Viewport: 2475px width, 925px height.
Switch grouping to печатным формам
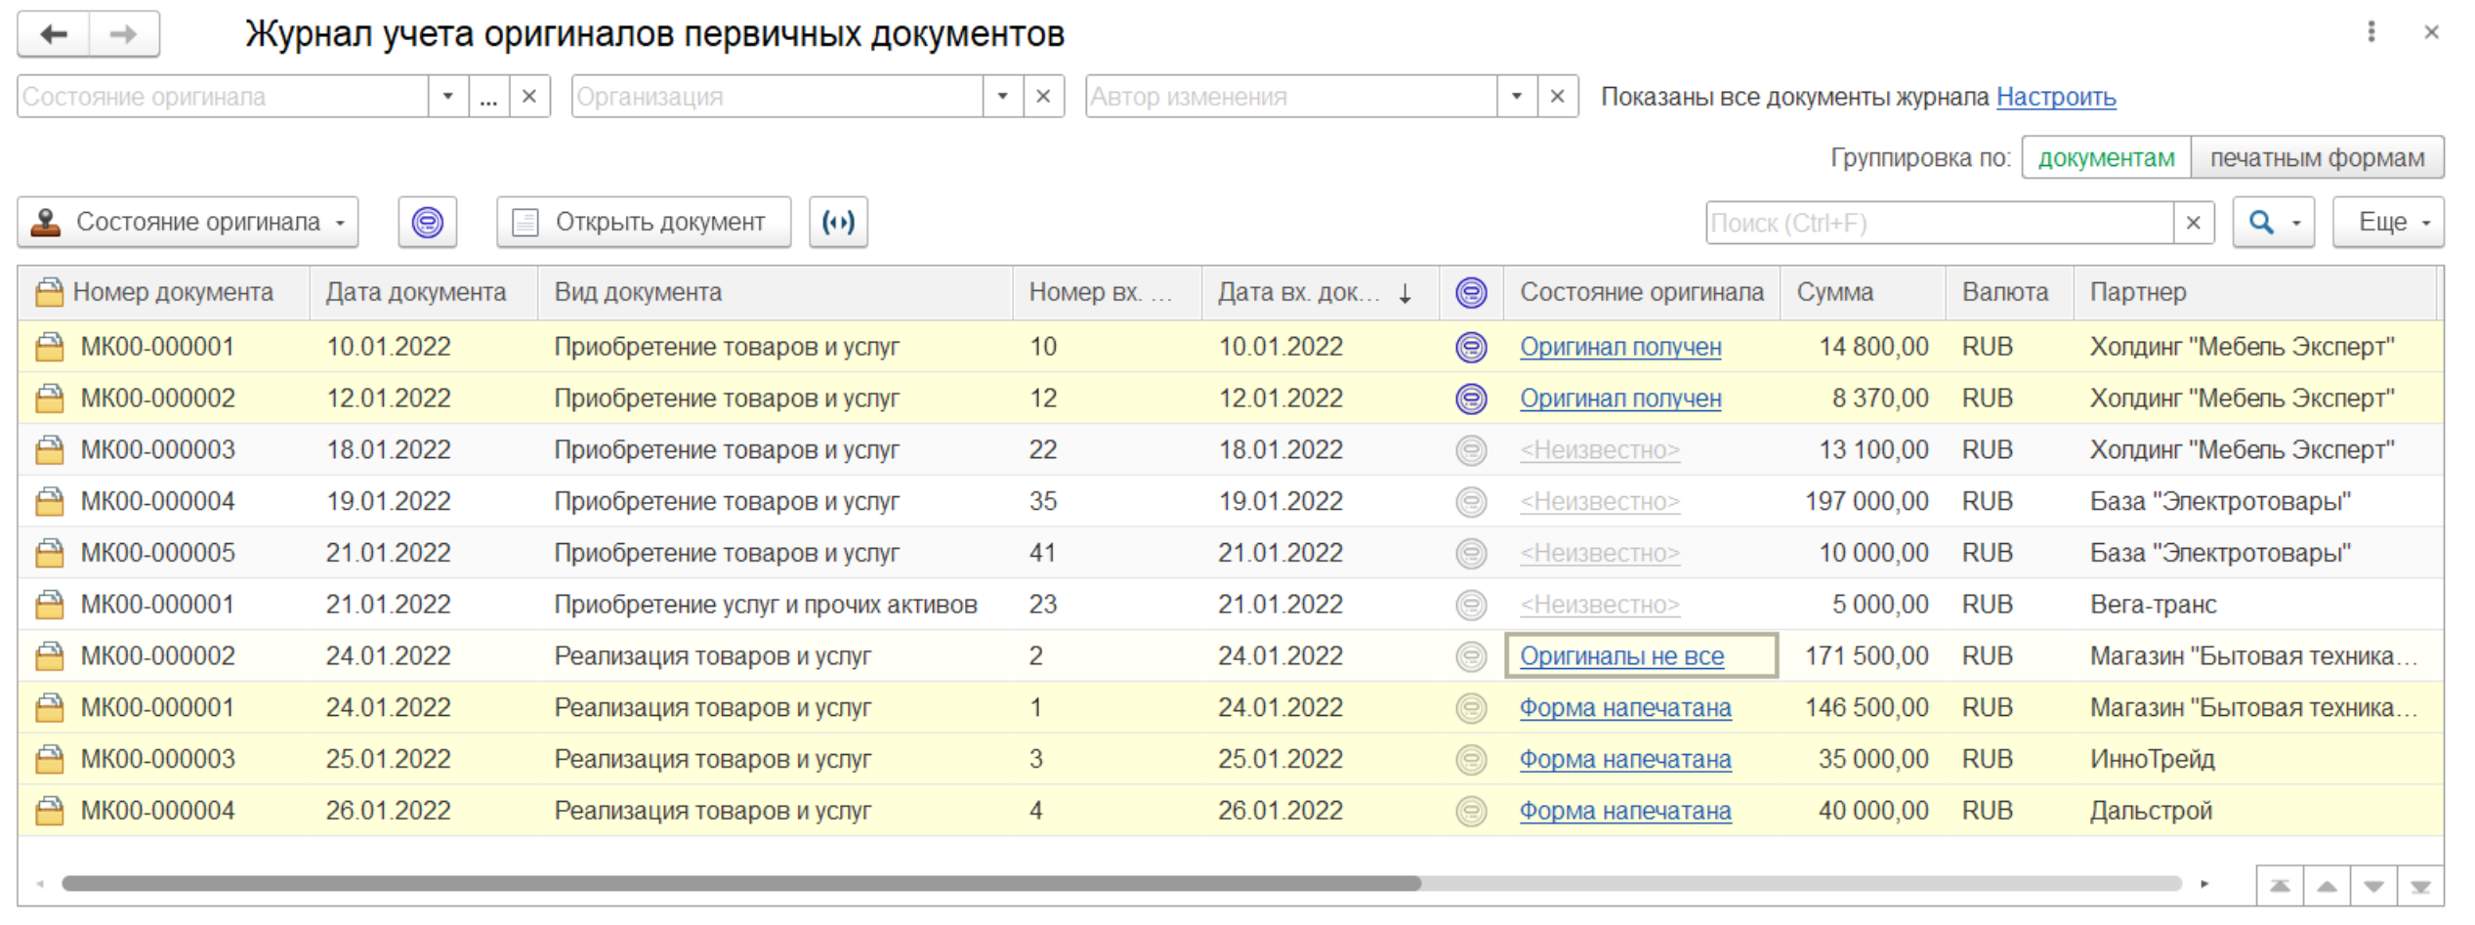click(2316, 158)
